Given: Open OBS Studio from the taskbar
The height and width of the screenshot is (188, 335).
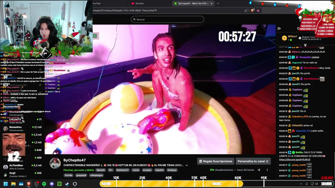Looking at the screenshot, I should click(36, 184).
